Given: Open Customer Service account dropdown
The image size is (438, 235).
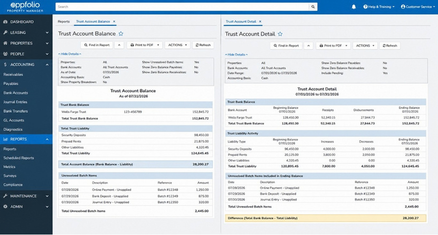Looking at the screenshot, I should click(x=418, y=7).
